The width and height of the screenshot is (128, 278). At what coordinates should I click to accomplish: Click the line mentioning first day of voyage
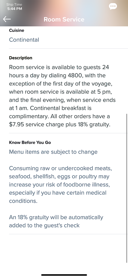tap(61, 84)
